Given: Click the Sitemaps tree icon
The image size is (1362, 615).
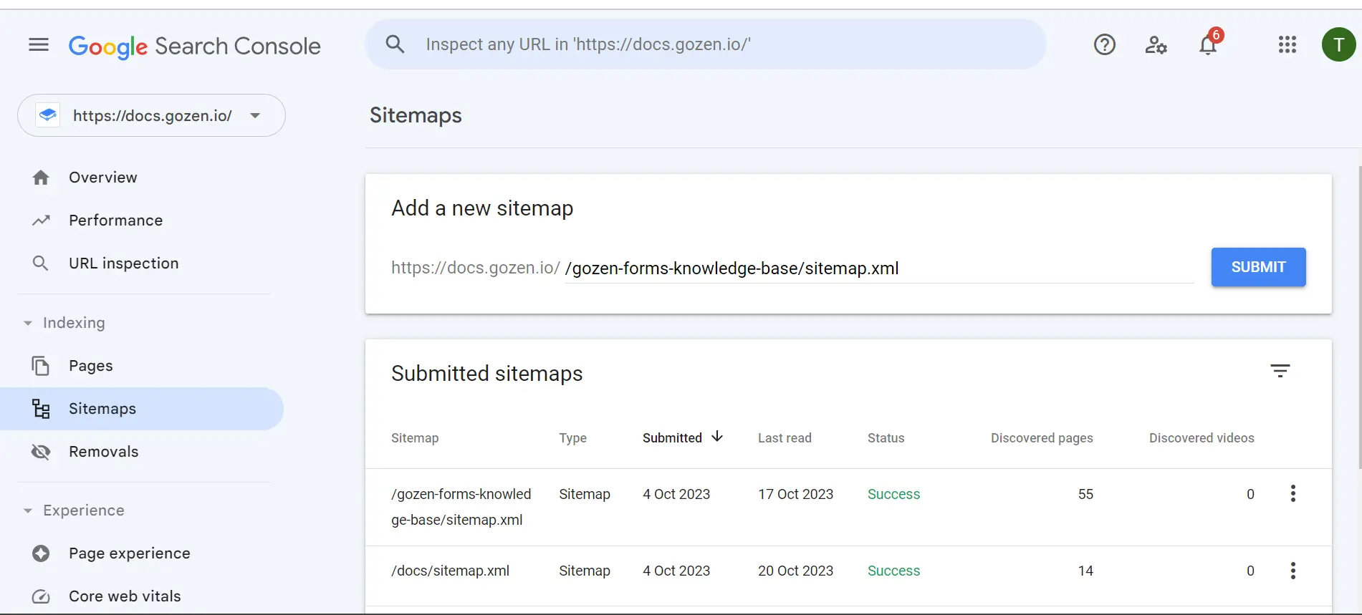Looking at the screenshot, I should (x=41, y=409).
